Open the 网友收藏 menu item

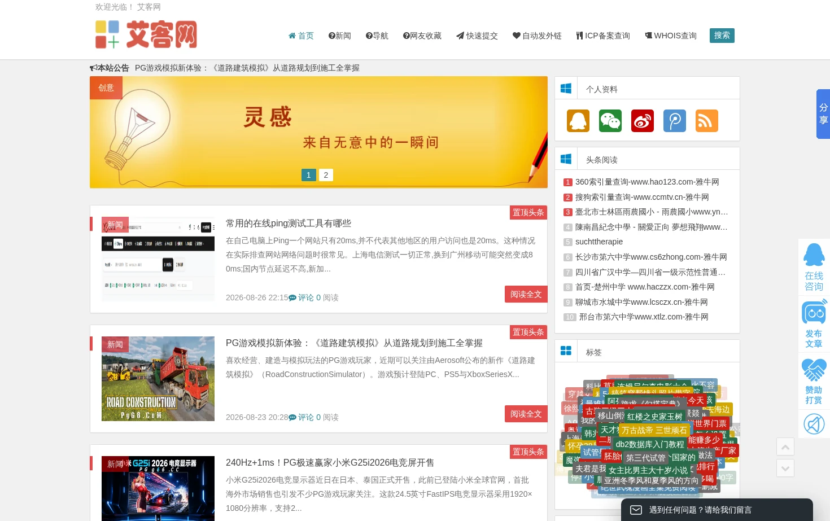point(422,36)
